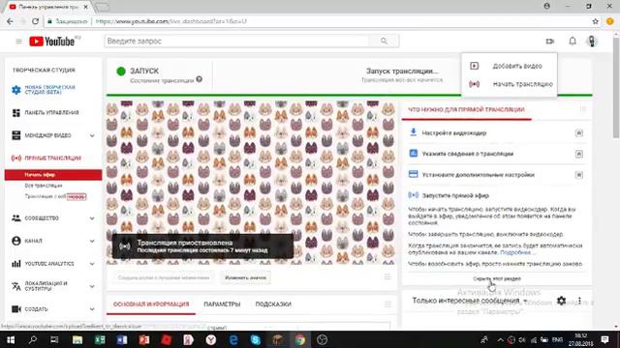Focus the 'Введите запрос' search field
The height and width of the screenshot is (348, 620).
[x=236, y=41]
